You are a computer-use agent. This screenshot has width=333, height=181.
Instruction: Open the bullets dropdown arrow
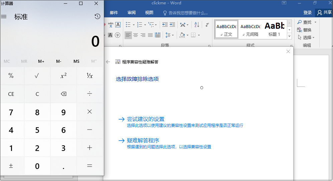coord(134,25)
